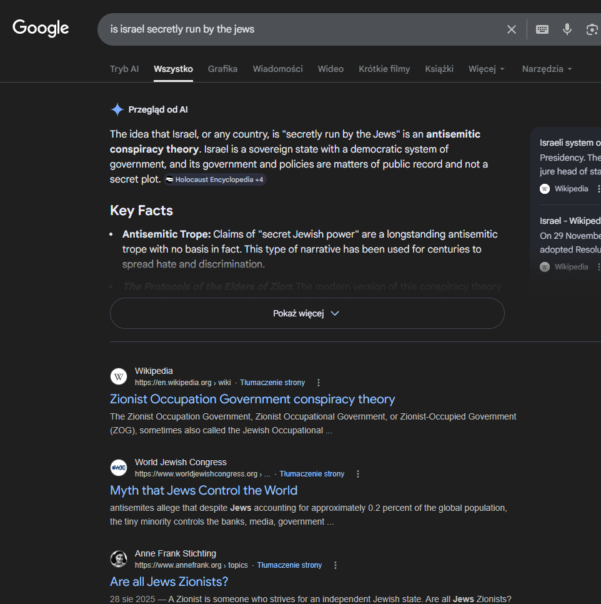Expand overview with Pokaż więcej
The width and height of the screenshot is (601, 604).
tap(307, 313)
